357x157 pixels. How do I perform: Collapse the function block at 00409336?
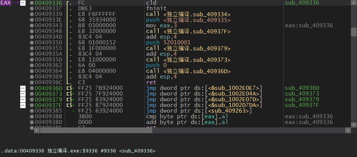coord(23,3)
